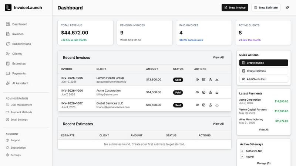The image size is (296, 166).
Task: Click invoice number INV-2026-1004
Action: [72, 90]
